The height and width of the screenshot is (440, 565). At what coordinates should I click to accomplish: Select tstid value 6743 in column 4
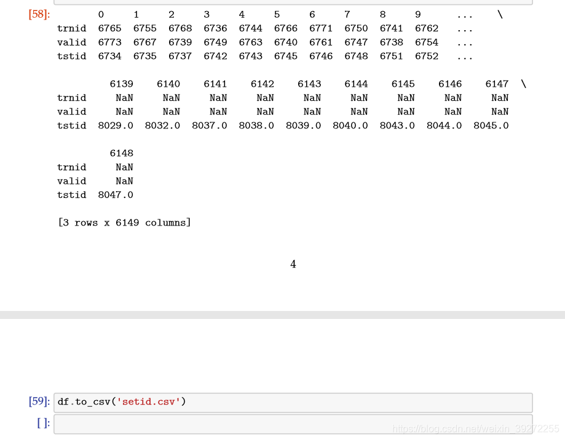[x=250, y=56]
